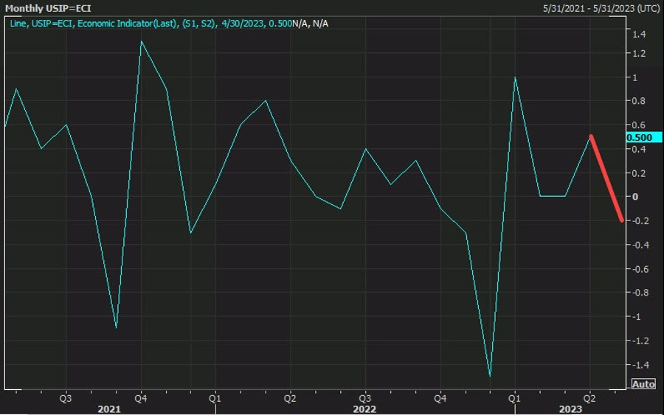This screenshot has height=415, width=664.
Task: Select the Q1 2022 quarter label
Action: pyautogui.click(x=215, y=399)
